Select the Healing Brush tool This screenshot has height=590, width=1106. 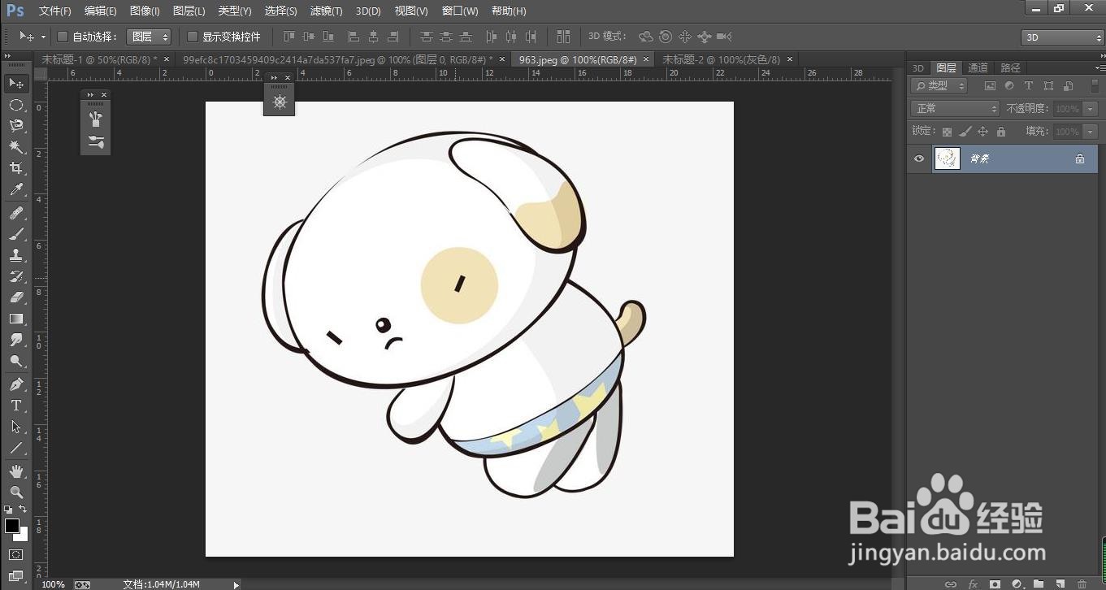point(15,213)
